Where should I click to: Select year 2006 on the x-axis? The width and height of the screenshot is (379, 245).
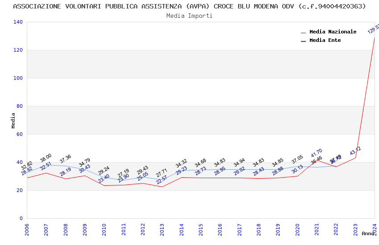[27, 229]
